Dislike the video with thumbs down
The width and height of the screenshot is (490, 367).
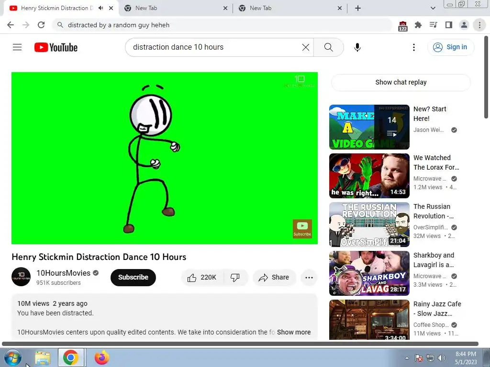click(235, 278)
